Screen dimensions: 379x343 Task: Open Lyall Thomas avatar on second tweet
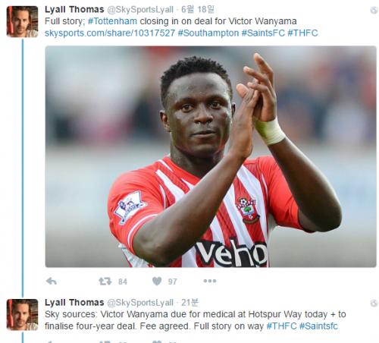tap(22, 314)
